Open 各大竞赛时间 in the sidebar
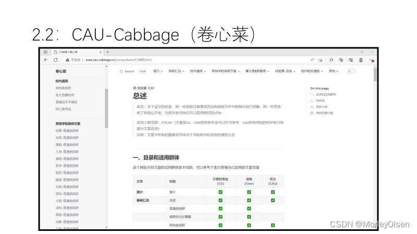Image resolution: width=417 pixels, height=234 pixels. click(x=65, y=95)
